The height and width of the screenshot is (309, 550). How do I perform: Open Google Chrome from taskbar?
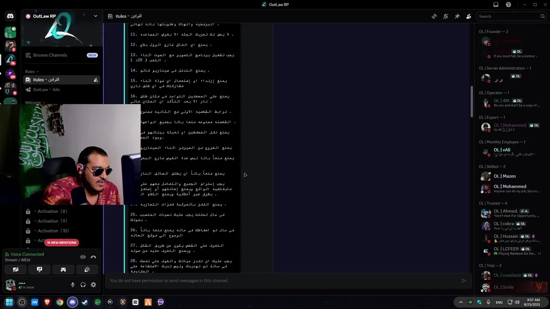point(60,302)
